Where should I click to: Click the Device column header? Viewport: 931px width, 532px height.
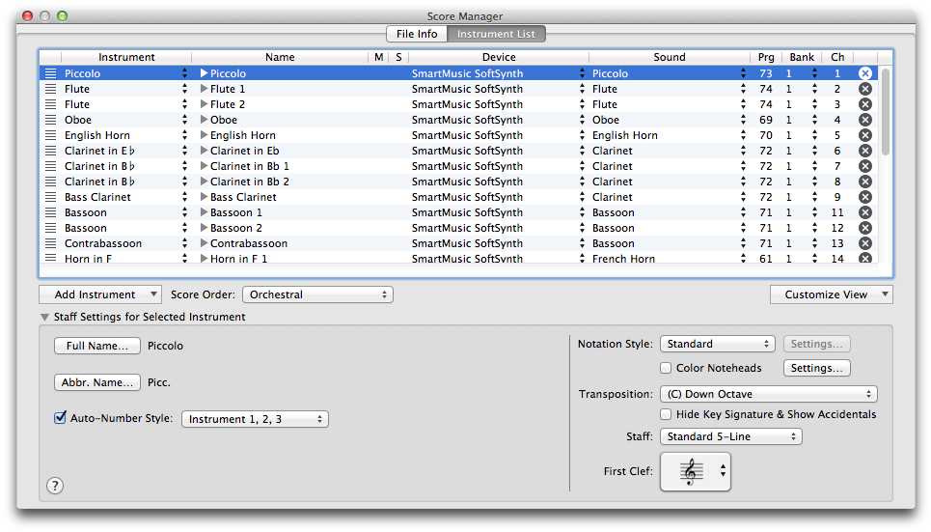tap(499, 57)
